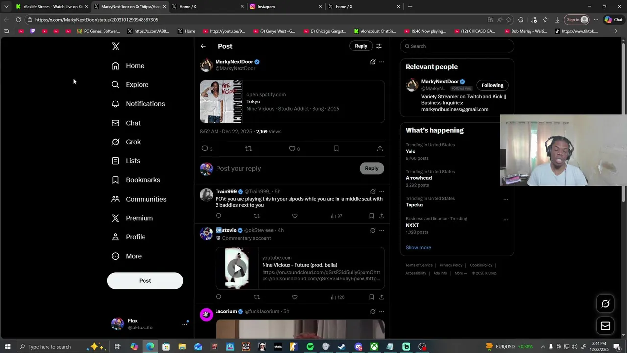
Task: Switch to aflaxlife Stream browser tab
Action: pyautogui.click(x=51, y=6)
